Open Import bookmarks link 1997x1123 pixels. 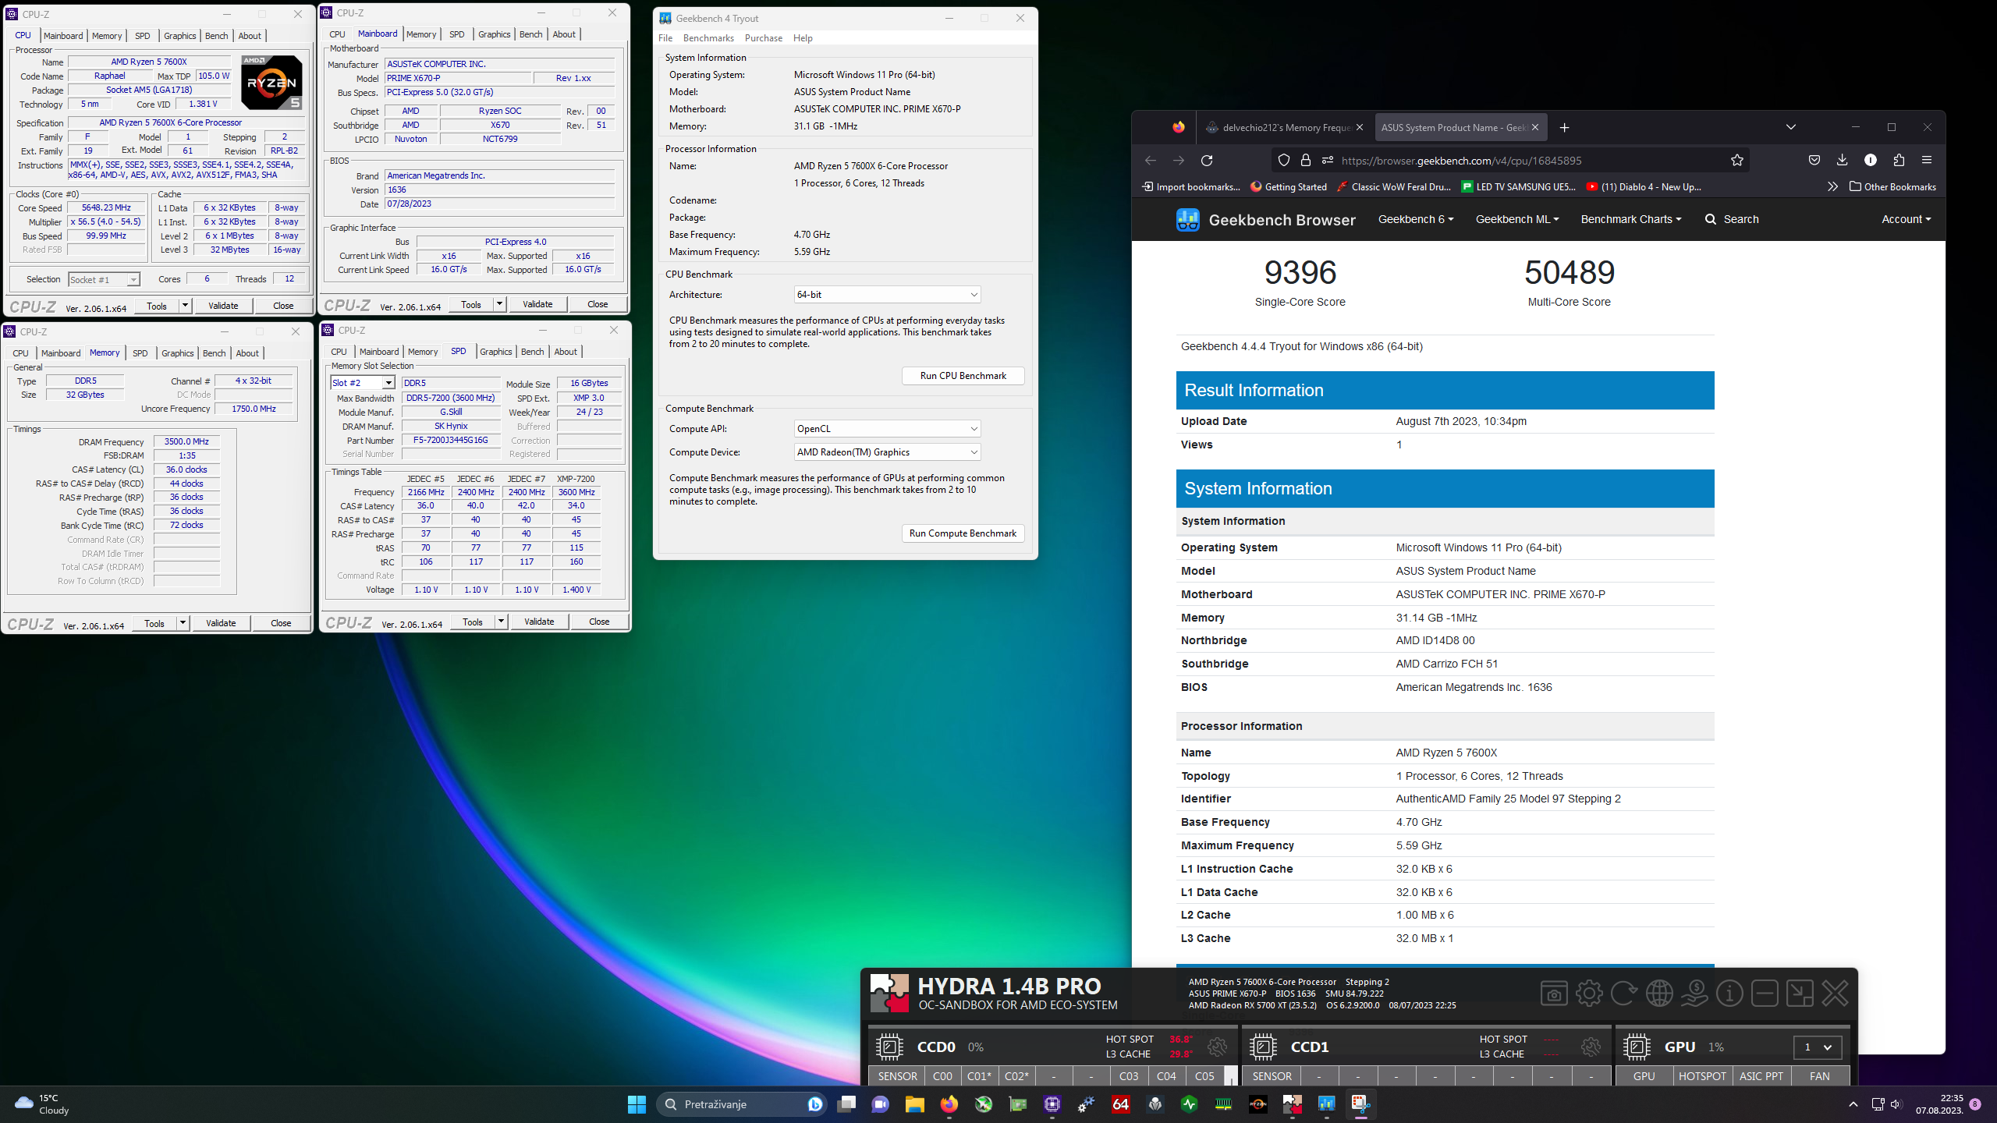[x=1190, y=187]
